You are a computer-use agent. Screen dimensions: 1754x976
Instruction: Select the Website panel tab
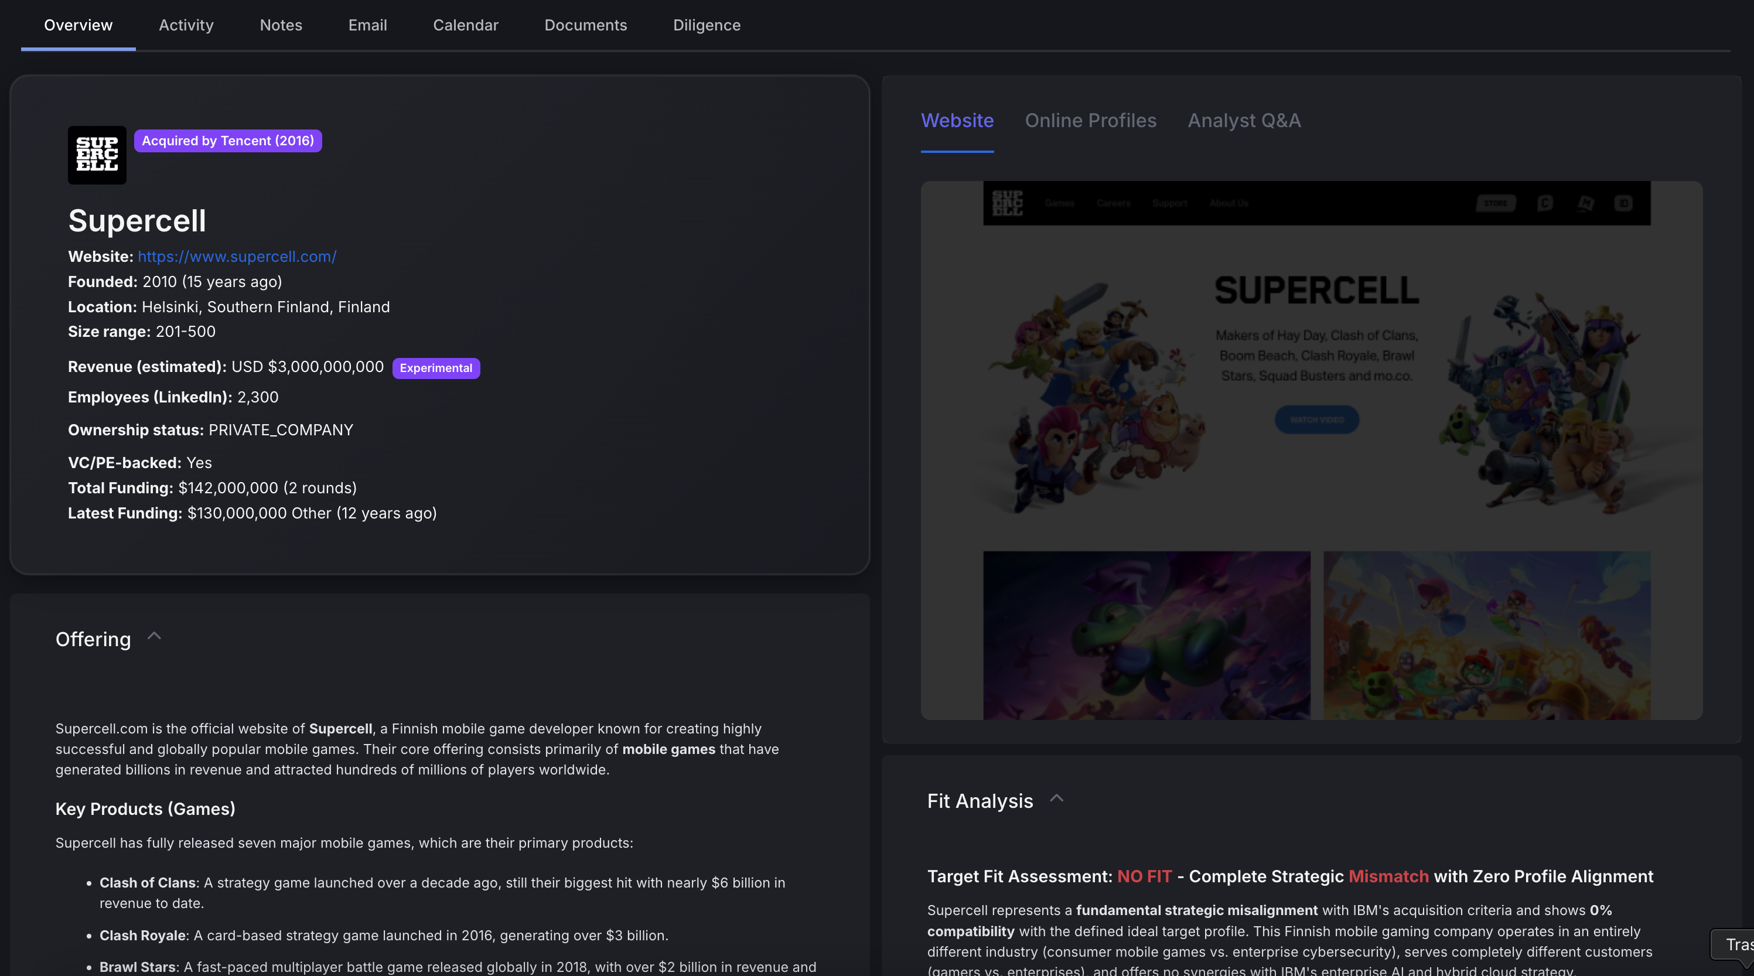click(x=957, y=121)
